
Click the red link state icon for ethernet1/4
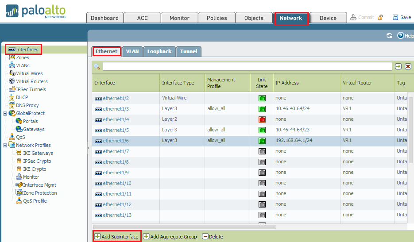pyautogui.click(x=262, y=119)
